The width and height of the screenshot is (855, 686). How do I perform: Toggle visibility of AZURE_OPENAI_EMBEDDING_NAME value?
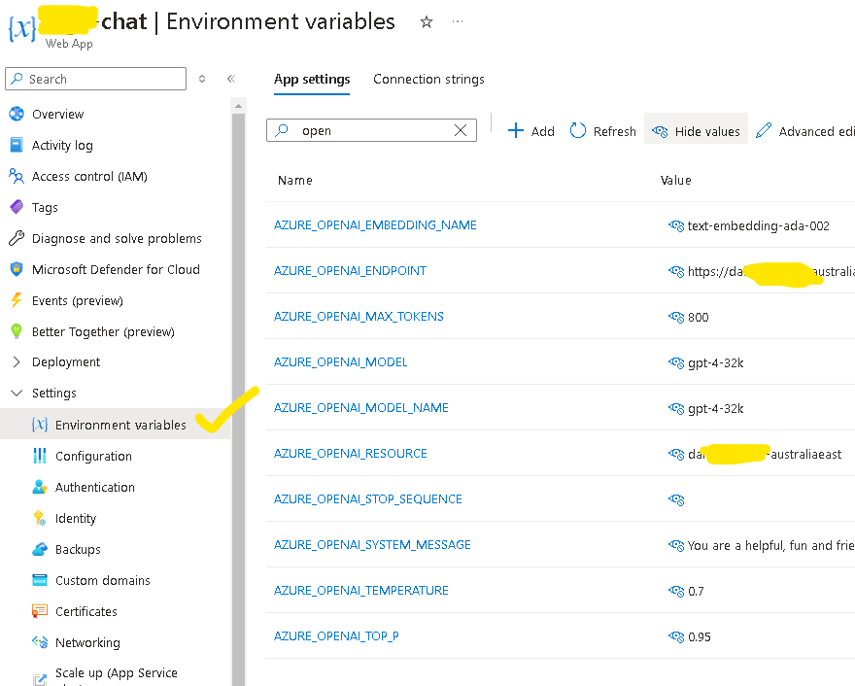pos(676,225)
